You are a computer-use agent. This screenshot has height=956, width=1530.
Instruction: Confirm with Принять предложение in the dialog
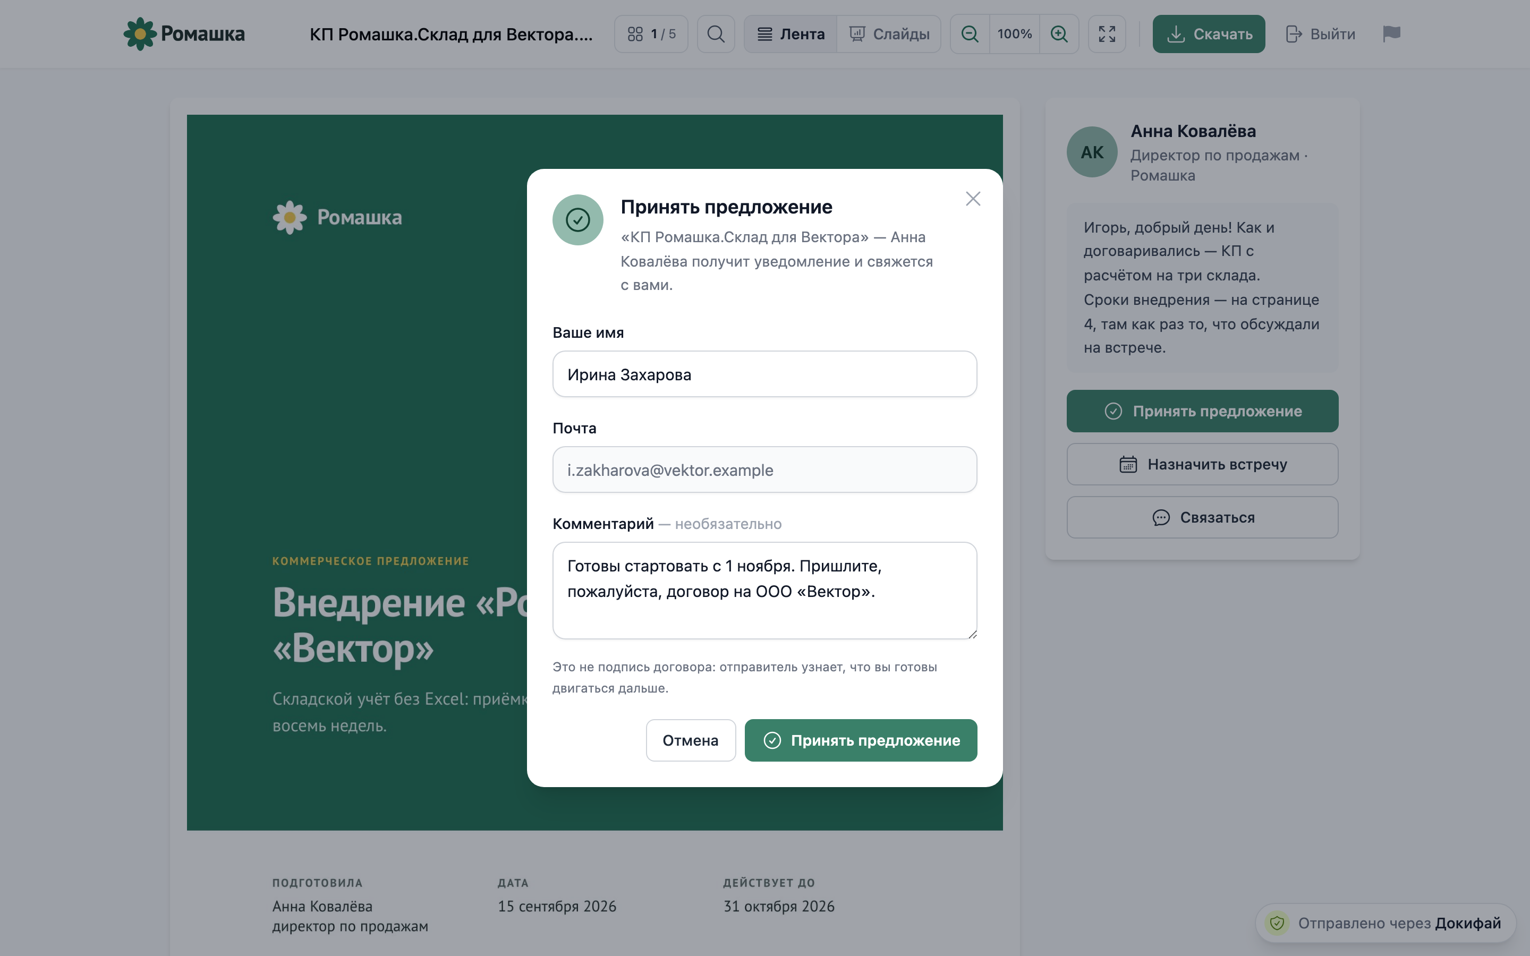(861, 740)
